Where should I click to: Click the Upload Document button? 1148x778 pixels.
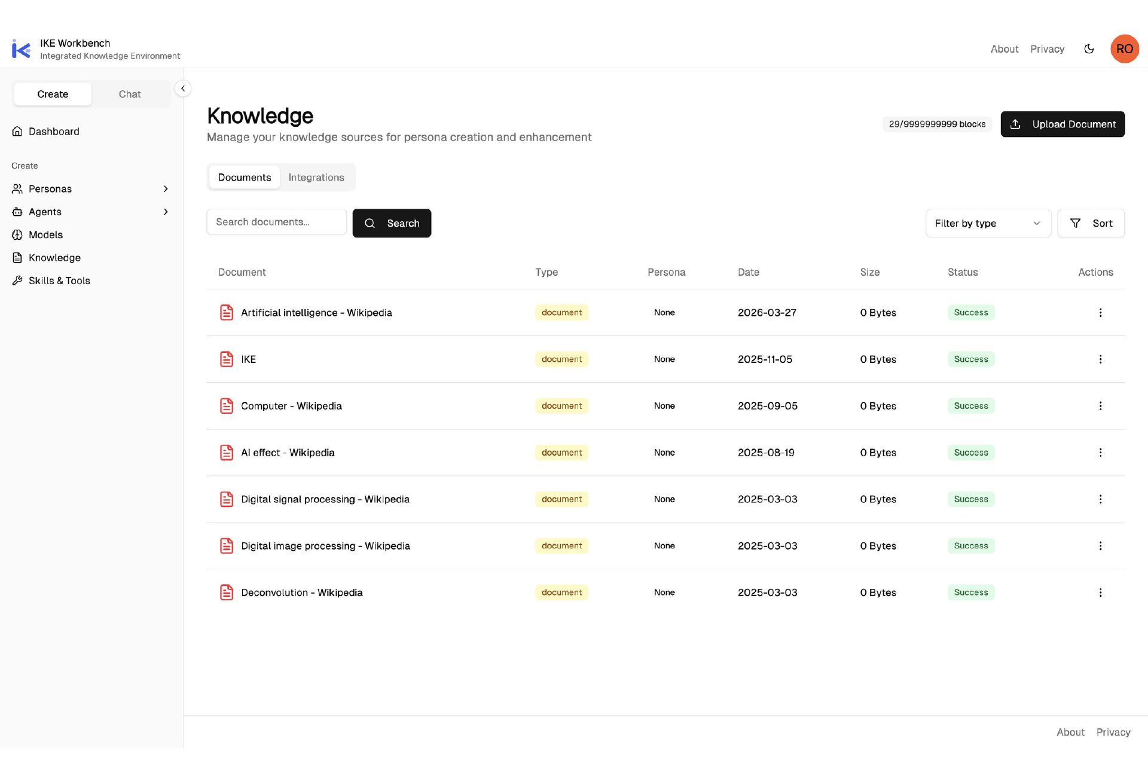pyautogui.click(x=1062, y=124)
